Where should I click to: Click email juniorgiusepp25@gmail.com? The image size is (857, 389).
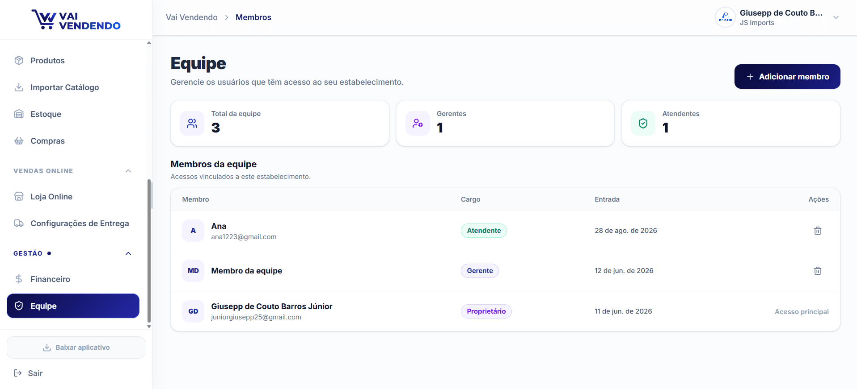pyautogui.click(x=256, y=317)
